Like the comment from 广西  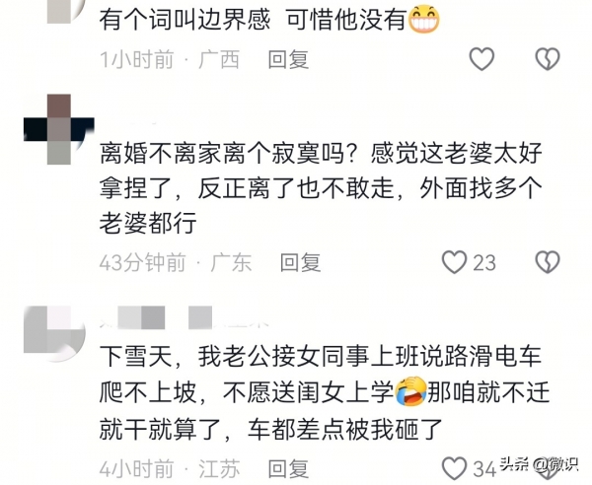tap(481, 59)
